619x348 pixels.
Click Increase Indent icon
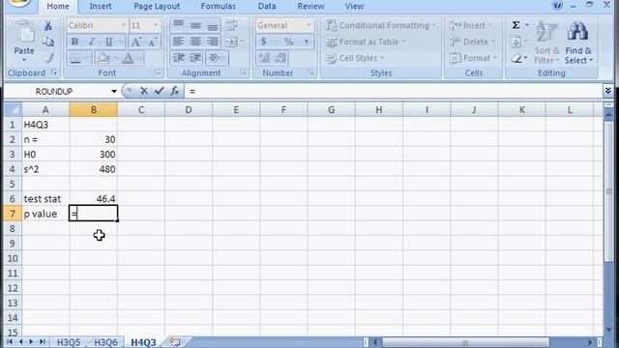pyautogui.click(x=195, y=58)
